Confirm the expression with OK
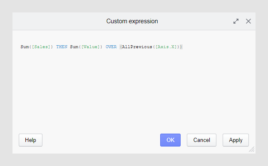268x166 pixels. (170, 140)
